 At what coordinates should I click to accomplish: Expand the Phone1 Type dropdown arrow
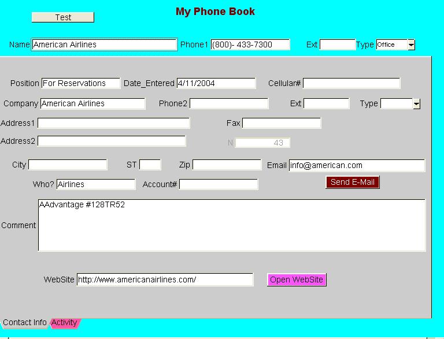tap(411, 44)
